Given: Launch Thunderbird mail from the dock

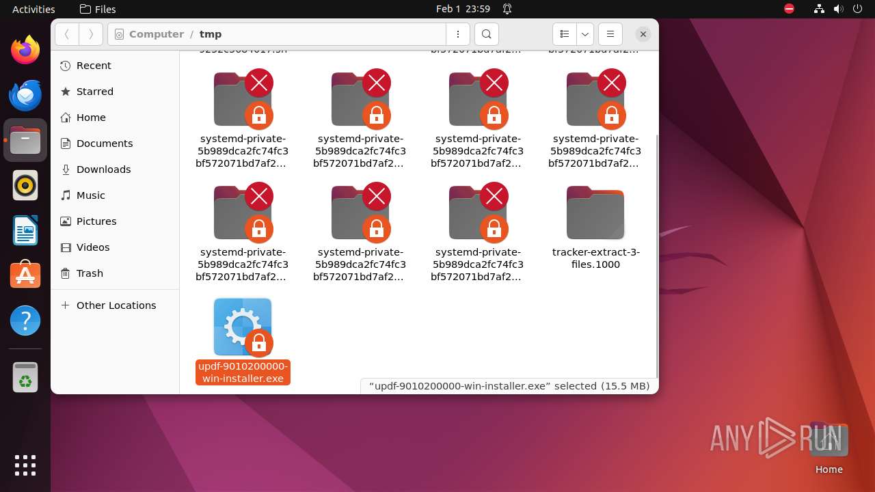Looking at the screenshot, I should 25,95.
